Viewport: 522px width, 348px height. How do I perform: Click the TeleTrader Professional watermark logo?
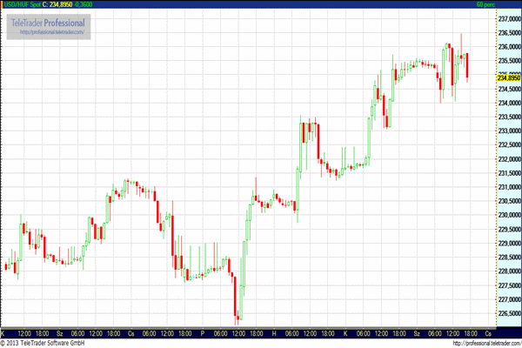[x=48, y=22]
